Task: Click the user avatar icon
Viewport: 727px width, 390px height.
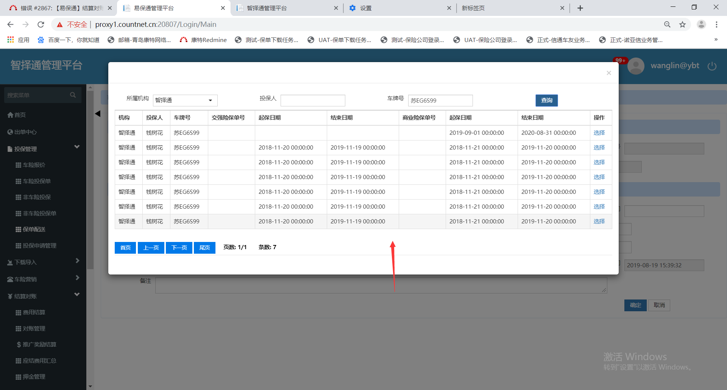Action: [636, 66]
